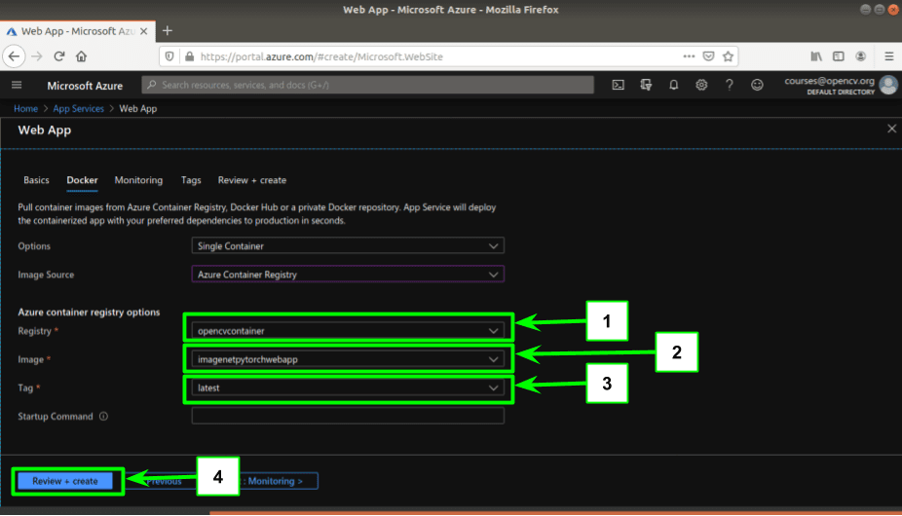Image resolution: width=902 pixels, height=516 pixels.
Task: Close the Web App browser tab
Action: click(x=144, y=31)
